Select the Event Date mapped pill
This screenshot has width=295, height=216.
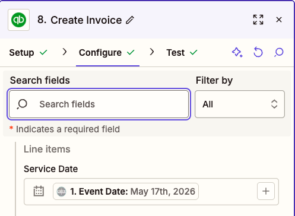point(126,192)
